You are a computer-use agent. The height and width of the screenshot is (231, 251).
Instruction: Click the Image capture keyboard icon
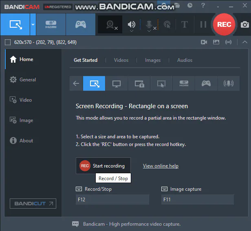(164, 189)
